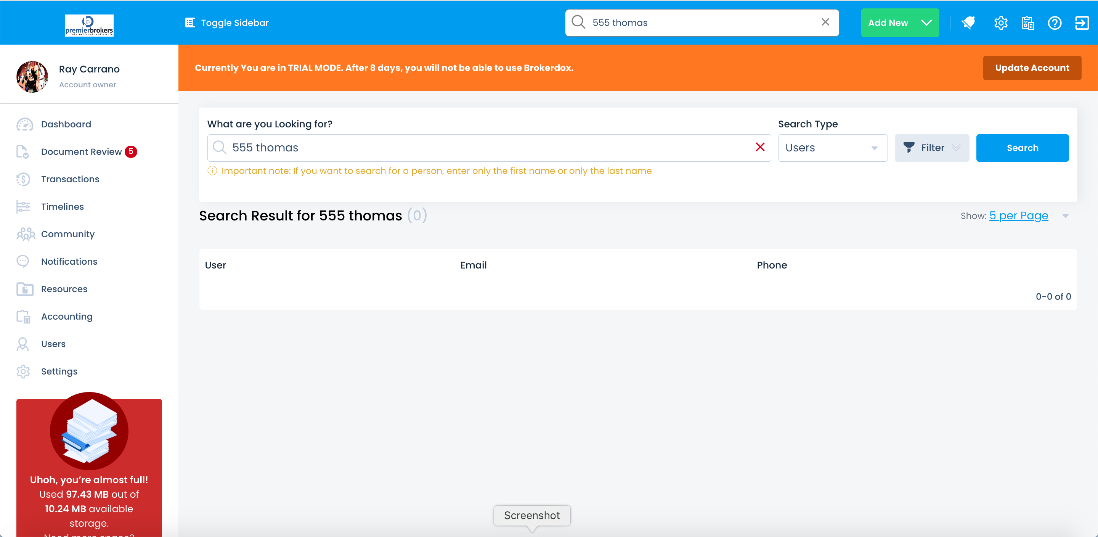
Task: Go to Accounting in the sidebar
Action: [67, 317]
